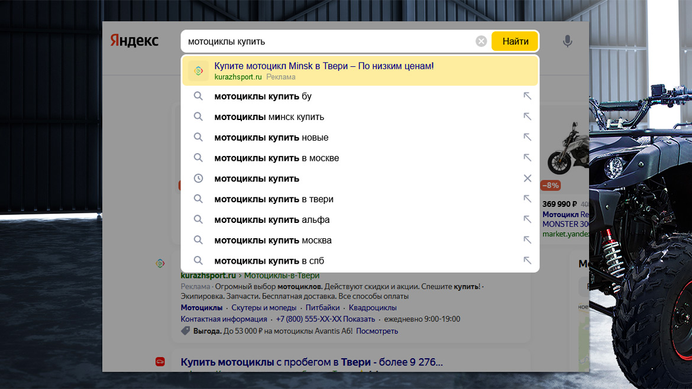Remove the history suggestion "мотоциклы купить"

(x=528, y=179)
